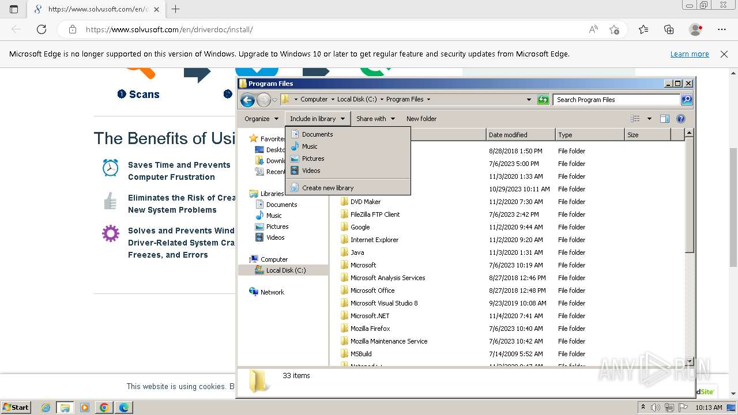Open a new Edge tab
Image resolution: width=738 pixels, height=415 pixels.
point(176,9)
